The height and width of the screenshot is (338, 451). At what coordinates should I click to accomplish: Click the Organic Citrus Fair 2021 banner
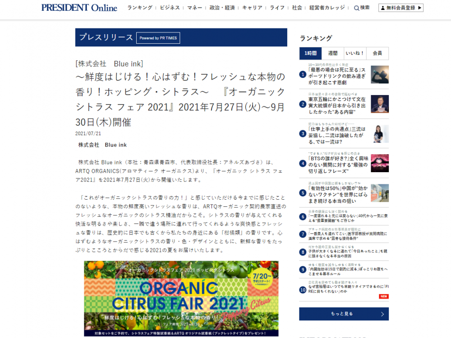[x=181, y=299]
